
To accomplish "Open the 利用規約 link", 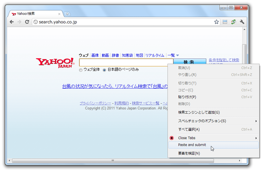I will (121, 103).
